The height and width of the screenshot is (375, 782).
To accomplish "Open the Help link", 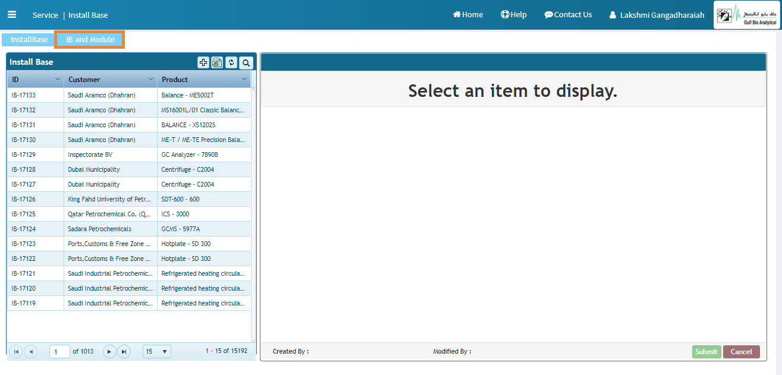I will click(x=514, y=15).
